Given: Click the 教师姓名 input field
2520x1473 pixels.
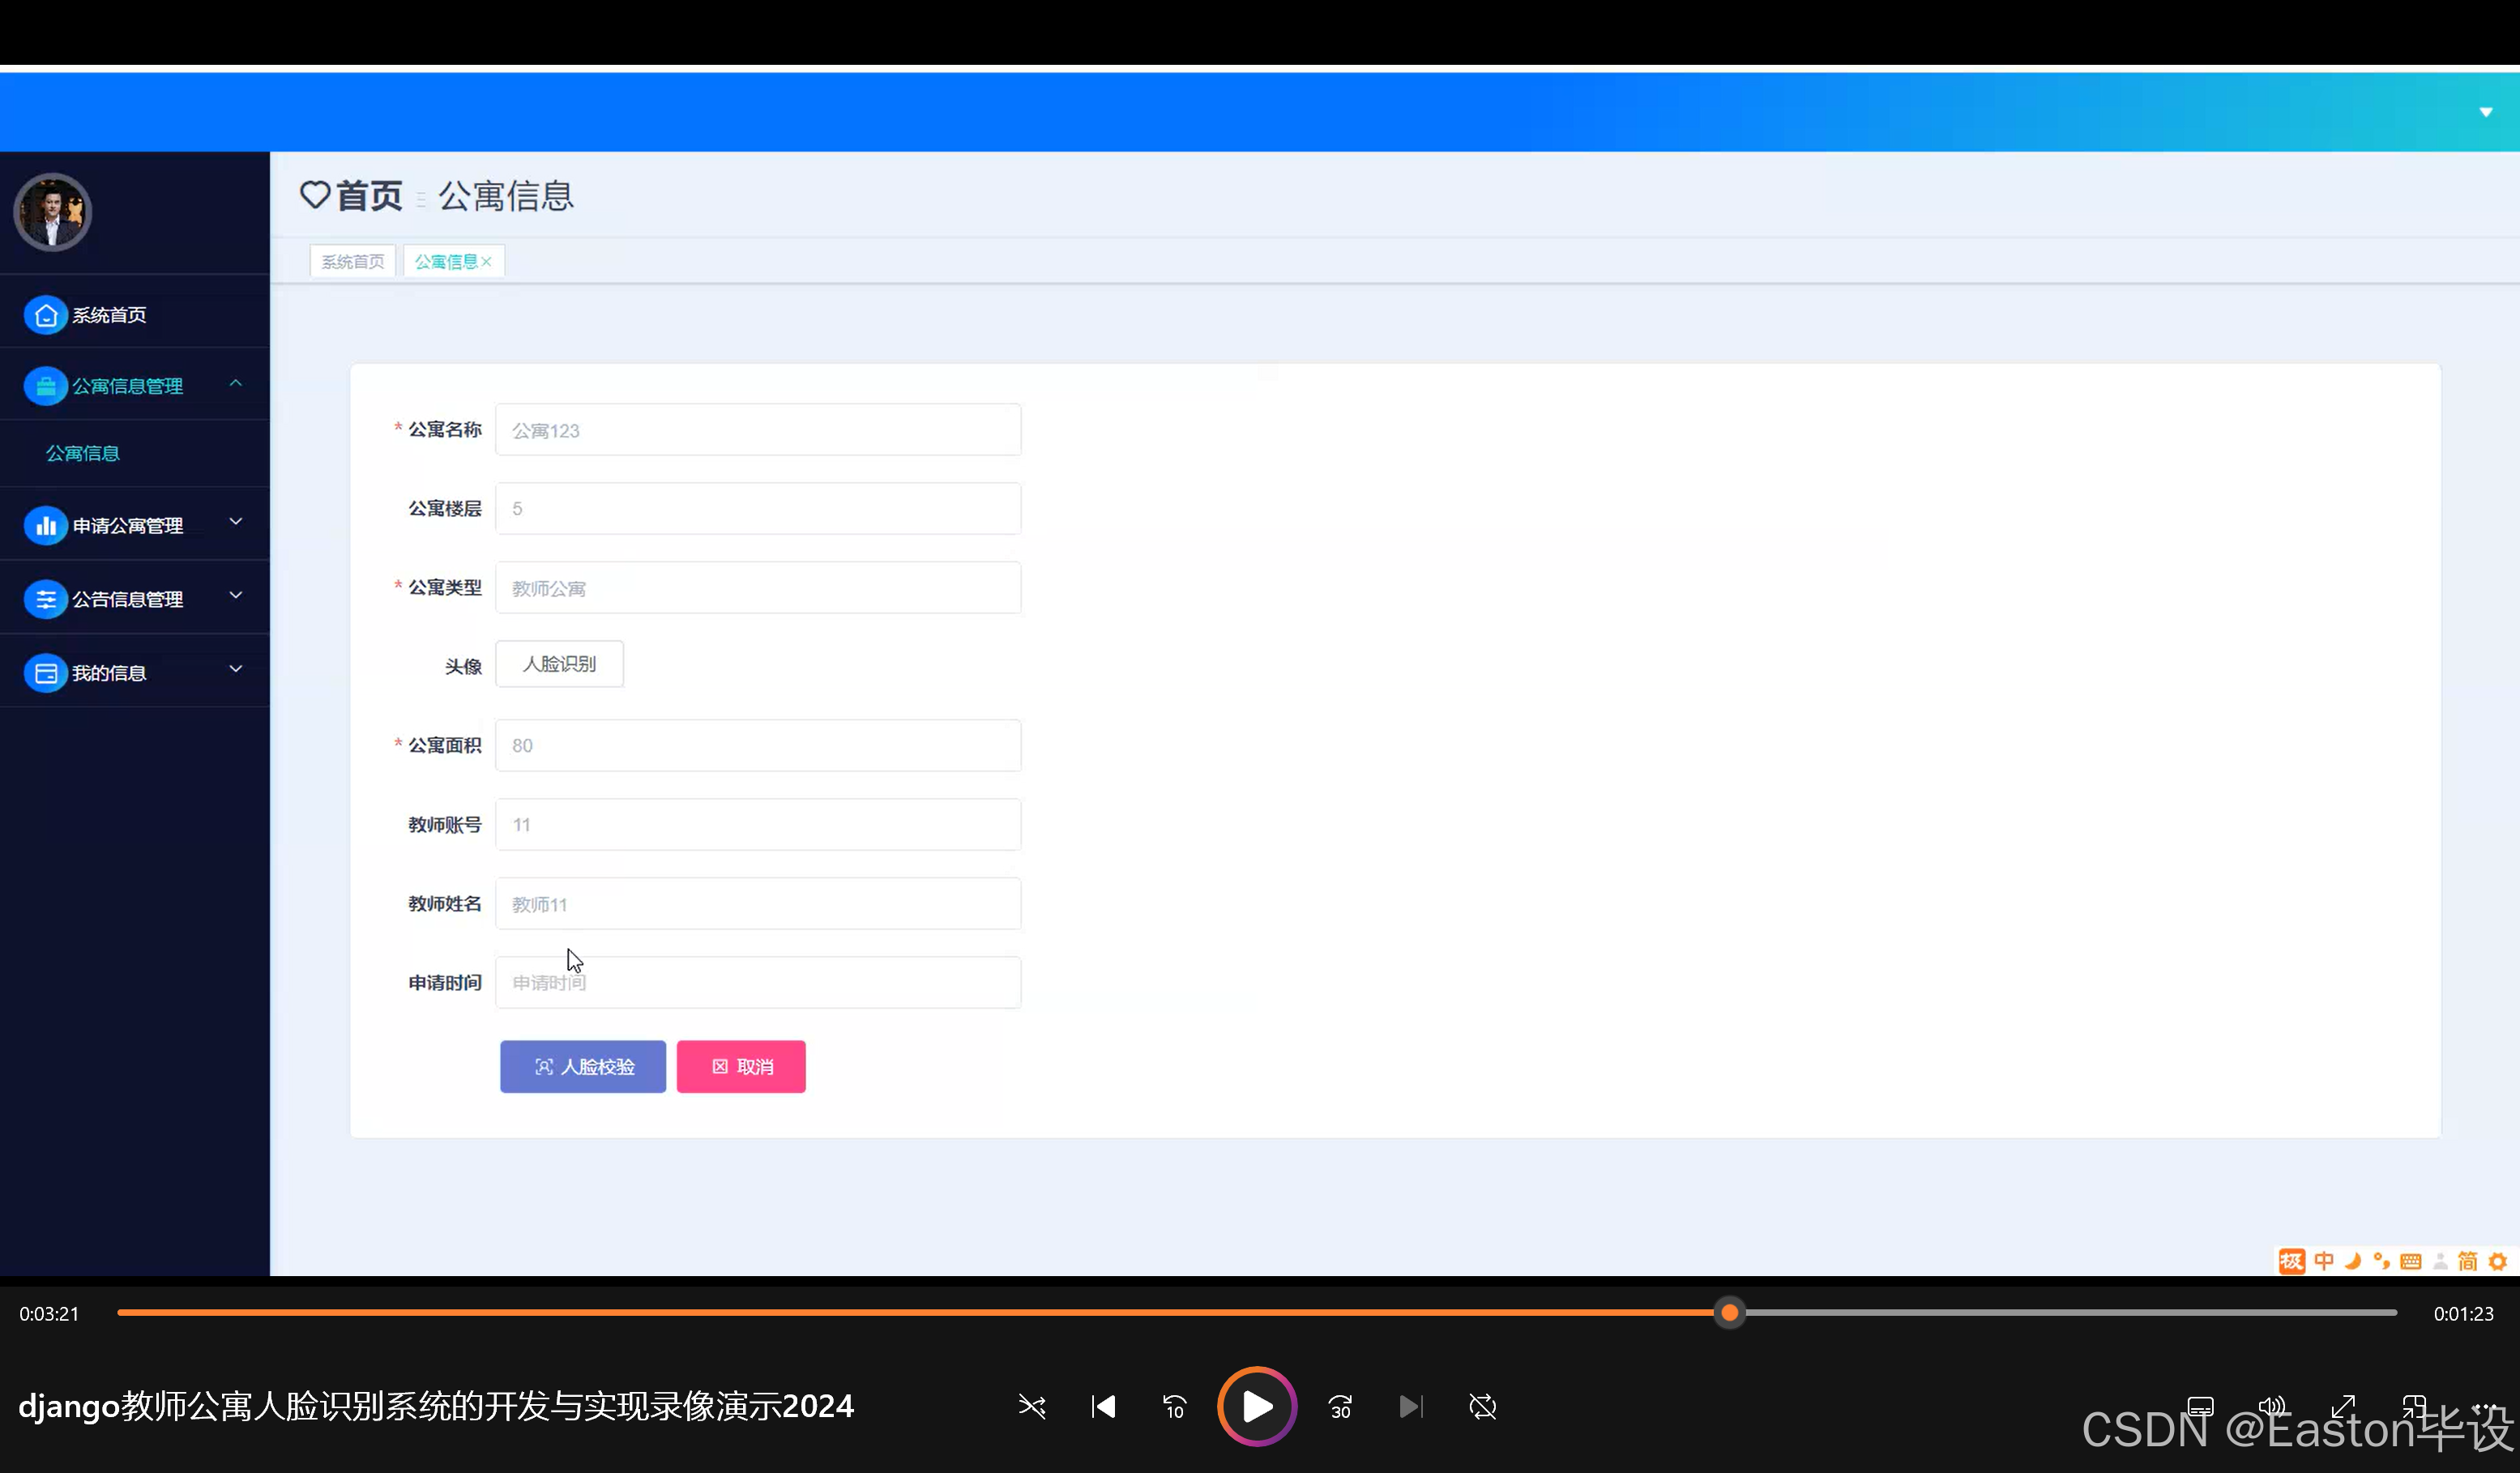Looking at the screenshot, I should (x=758, y=904).
